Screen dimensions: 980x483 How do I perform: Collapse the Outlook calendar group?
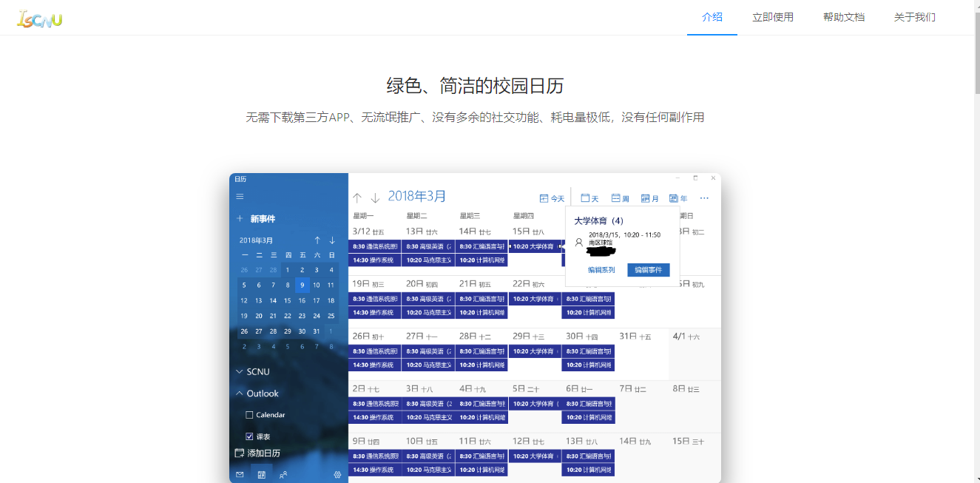pyautogui.click(x=240, y=394)
